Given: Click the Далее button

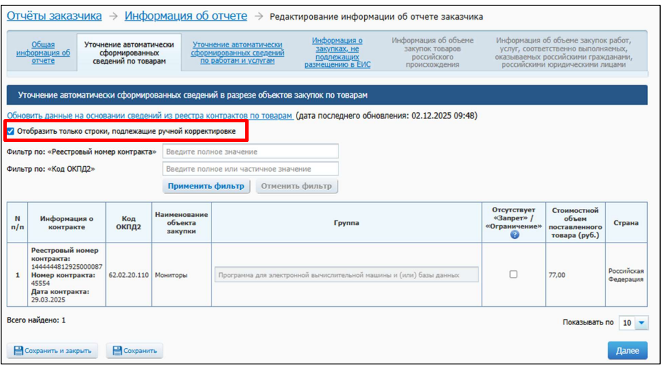Looking at the screenshot, I should 627,350.
